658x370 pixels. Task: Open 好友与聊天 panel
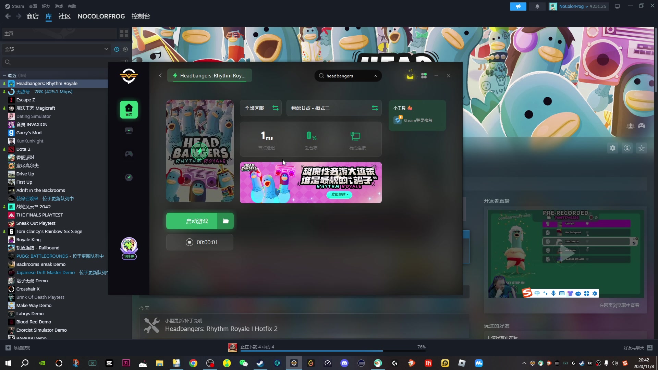tap(638, 348)
